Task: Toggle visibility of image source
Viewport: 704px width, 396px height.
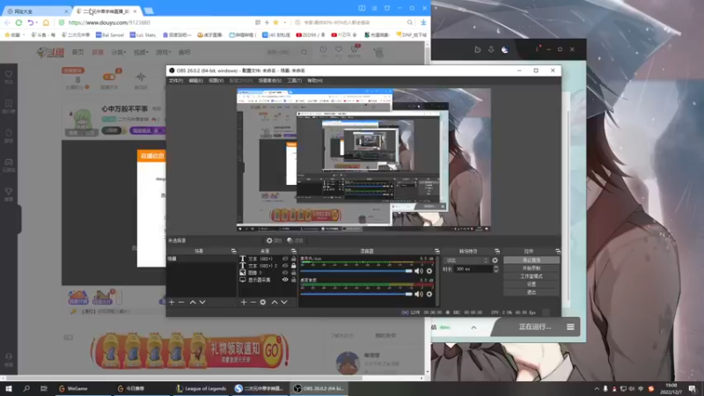Action: coord(285,273)
